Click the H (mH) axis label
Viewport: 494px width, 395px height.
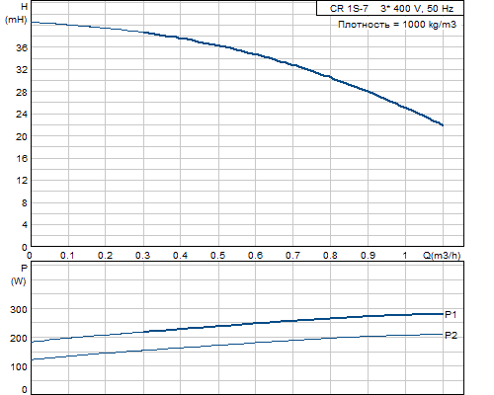point(17,13)
